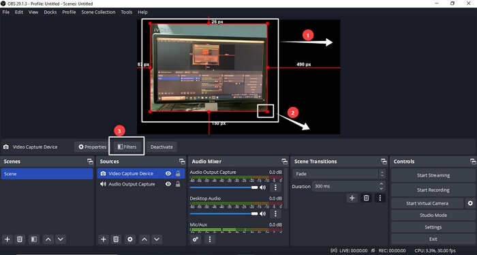Screen dimensions: 477x255
Task: Open the Tools menu
Action: pyautogui.click(x=127, y=12)
